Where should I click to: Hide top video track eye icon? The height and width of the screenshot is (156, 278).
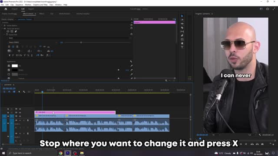[20, 109]
